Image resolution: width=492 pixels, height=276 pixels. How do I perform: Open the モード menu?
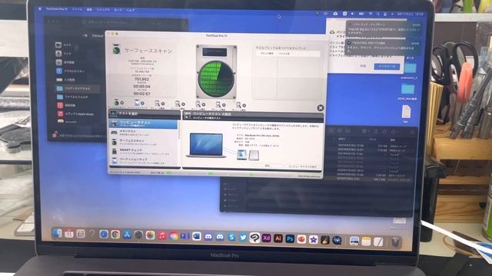pos(118,10)
